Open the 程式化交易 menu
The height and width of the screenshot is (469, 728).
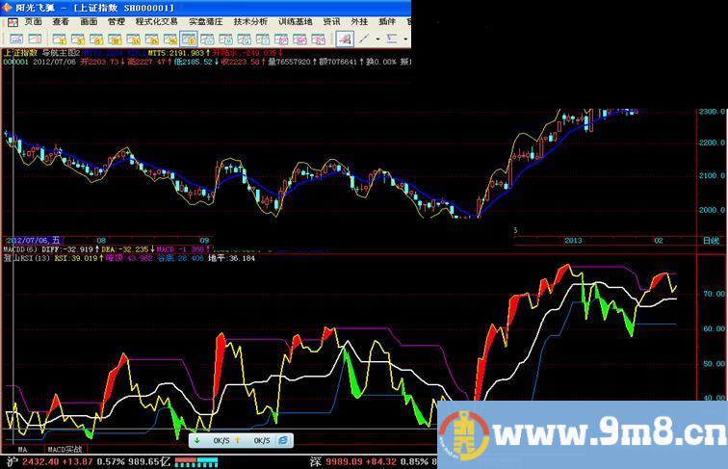(x=156, y=21)
